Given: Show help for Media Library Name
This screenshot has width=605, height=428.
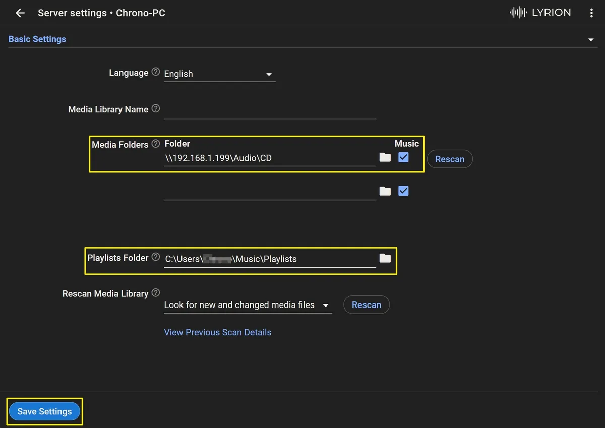Looking at the screenshot, I should pyautogui.click(x=156, y=109).
